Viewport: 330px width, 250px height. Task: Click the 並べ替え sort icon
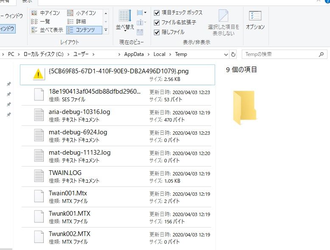(125, 19)
